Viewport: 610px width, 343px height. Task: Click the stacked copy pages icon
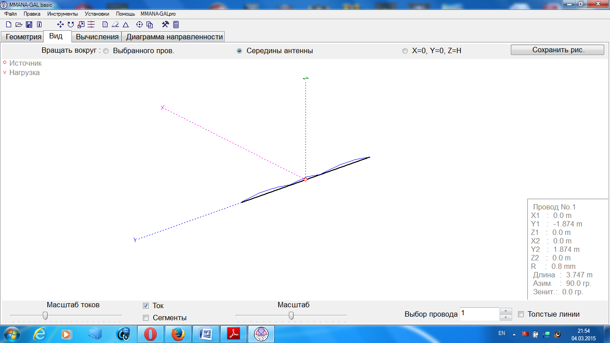point(150,25)
